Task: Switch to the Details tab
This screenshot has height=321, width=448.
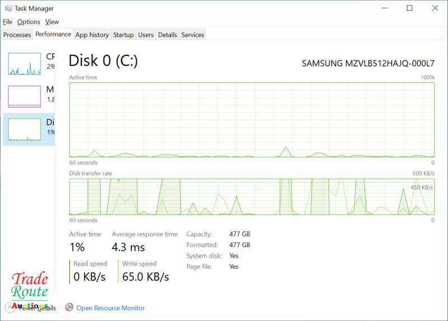Action: 167,35
